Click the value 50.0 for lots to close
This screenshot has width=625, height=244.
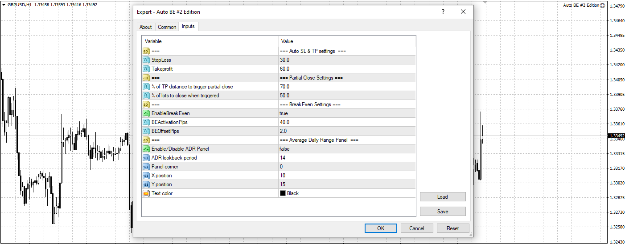[284, 96]
